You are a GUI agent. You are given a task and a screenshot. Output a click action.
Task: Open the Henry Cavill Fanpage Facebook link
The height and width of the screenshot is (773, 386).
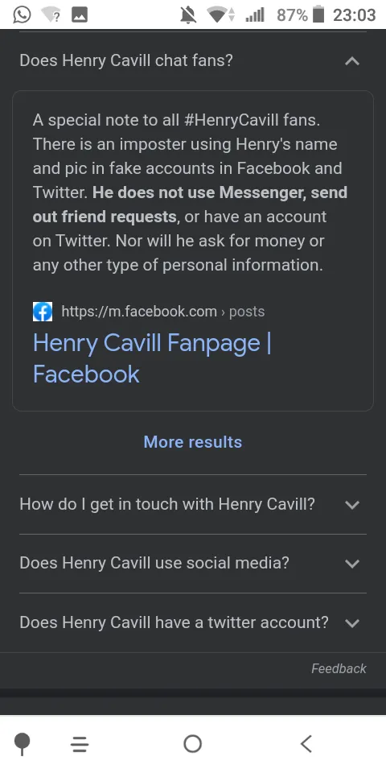click(152, 358)
